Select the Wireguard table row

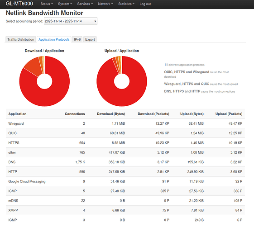(125, 123)
